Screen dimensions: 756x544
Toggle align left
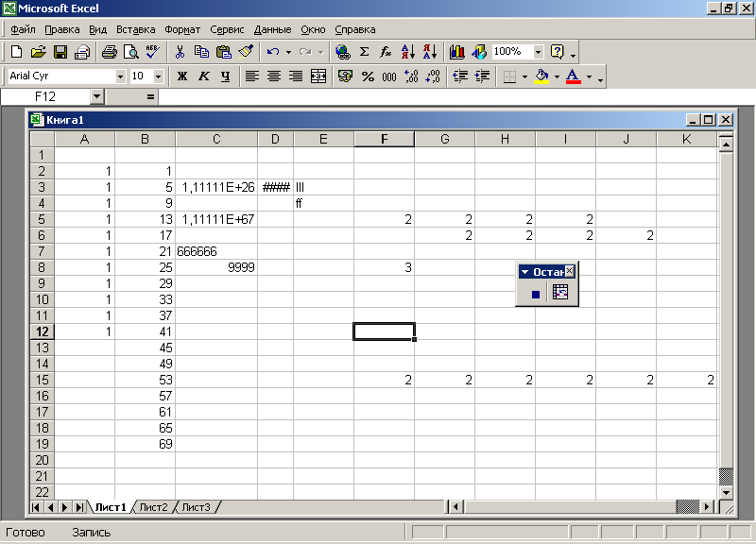coord(252,76)
